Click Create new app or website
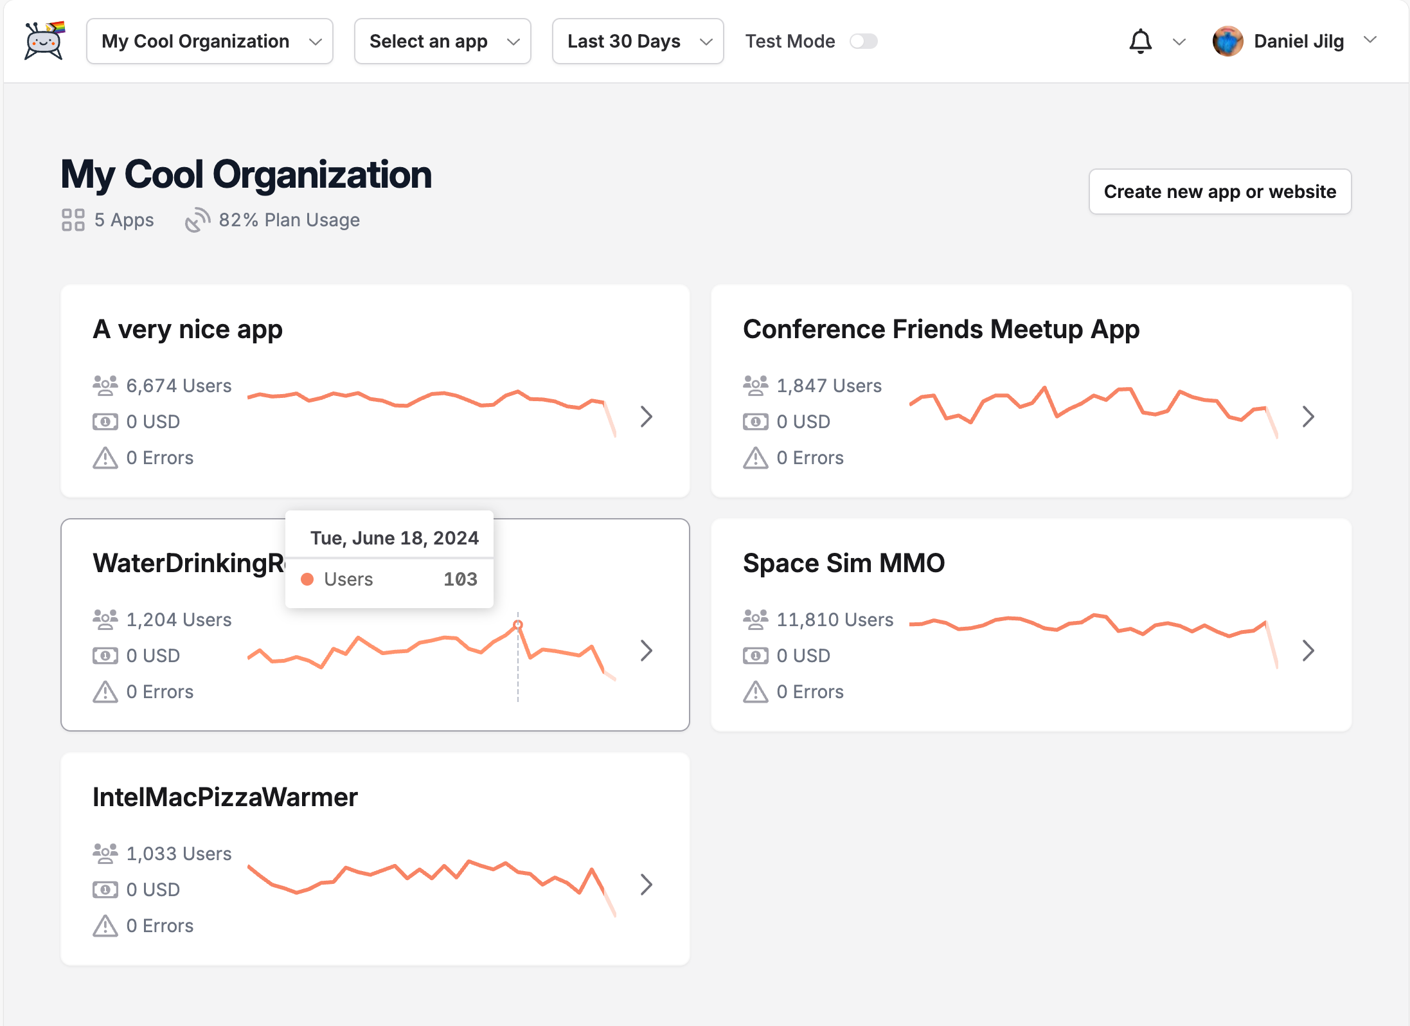This screenshot has width=1410, height=1026. (x=1219, y=192)
